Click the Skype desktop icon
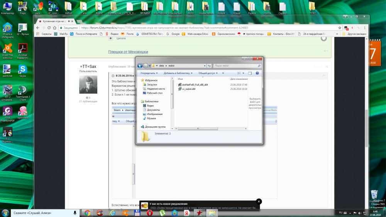This screenshot has height=217, width=386. pos(22,70)
